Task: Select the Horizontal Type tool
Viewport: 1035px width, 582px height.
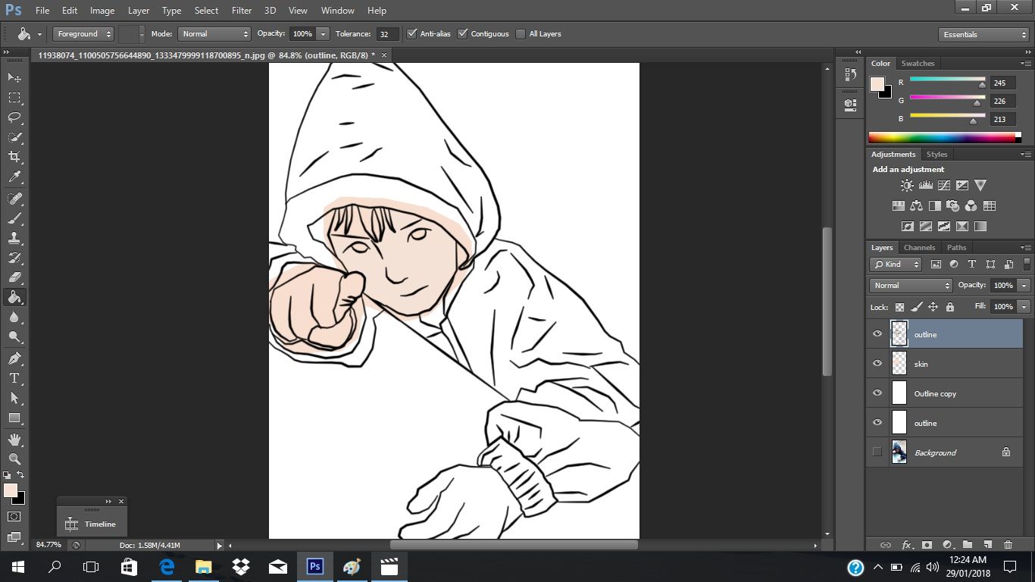Action: [14, 378]
